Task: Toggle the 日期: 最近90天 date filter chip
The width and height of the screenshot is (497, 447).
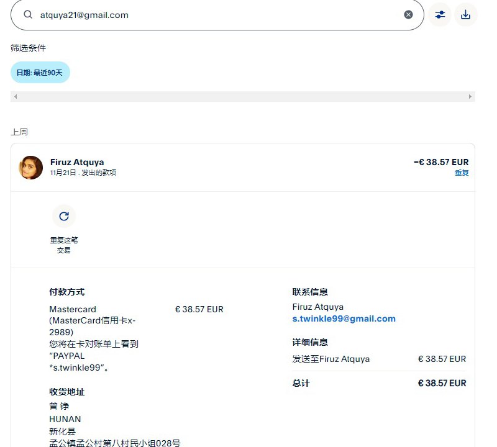Action: coord(40,73)
